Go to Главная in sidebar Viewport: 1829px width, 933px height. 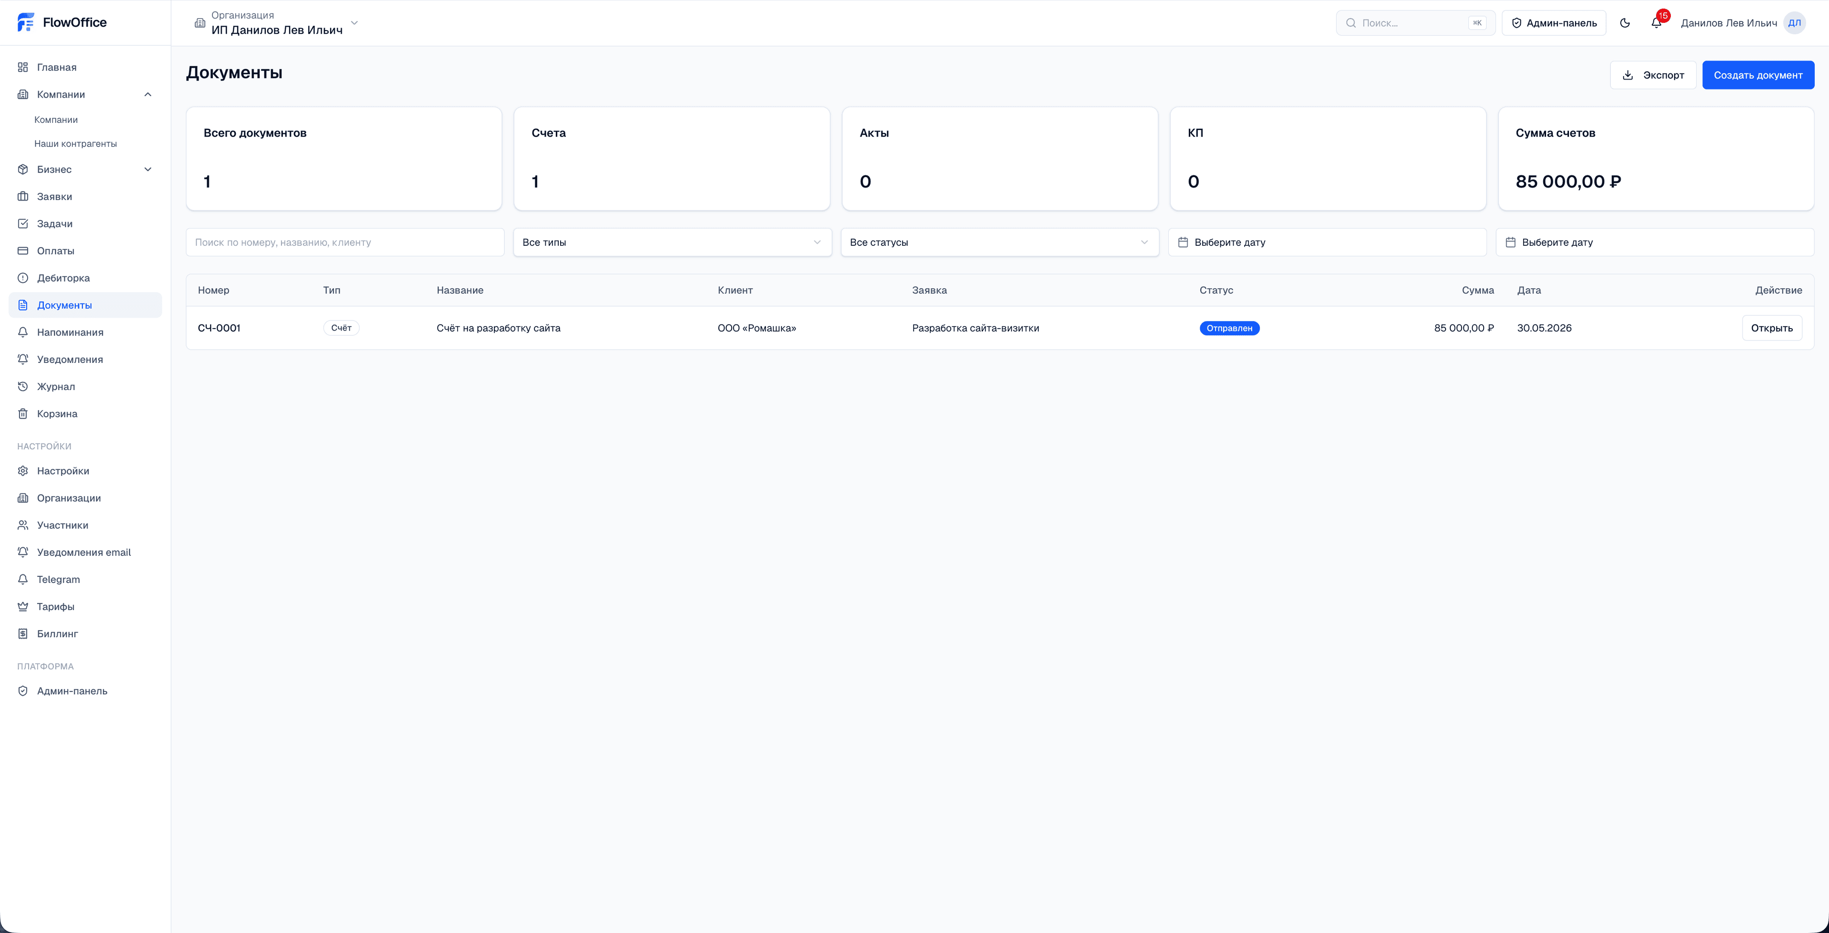(x=85, y=68)
